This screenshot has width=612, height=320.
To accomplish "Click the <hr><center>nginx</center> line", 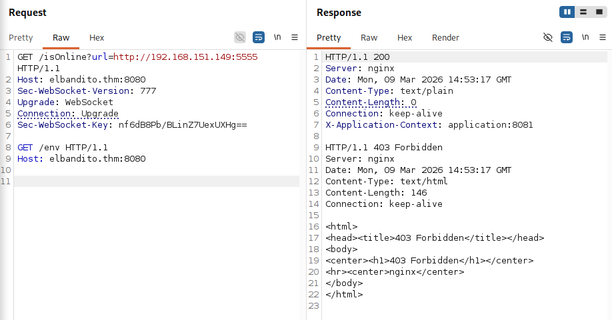I will click(395, 271).
